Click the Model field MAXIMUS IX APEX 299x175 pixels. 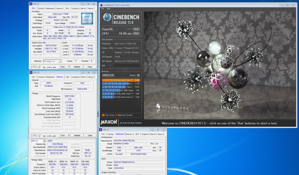[x=129, y=144]
